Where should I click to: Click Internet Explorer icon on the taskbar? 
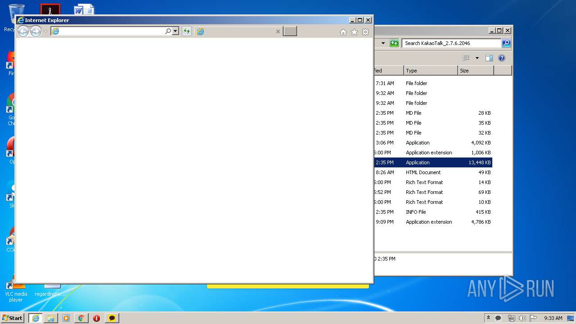click(36, 318)
